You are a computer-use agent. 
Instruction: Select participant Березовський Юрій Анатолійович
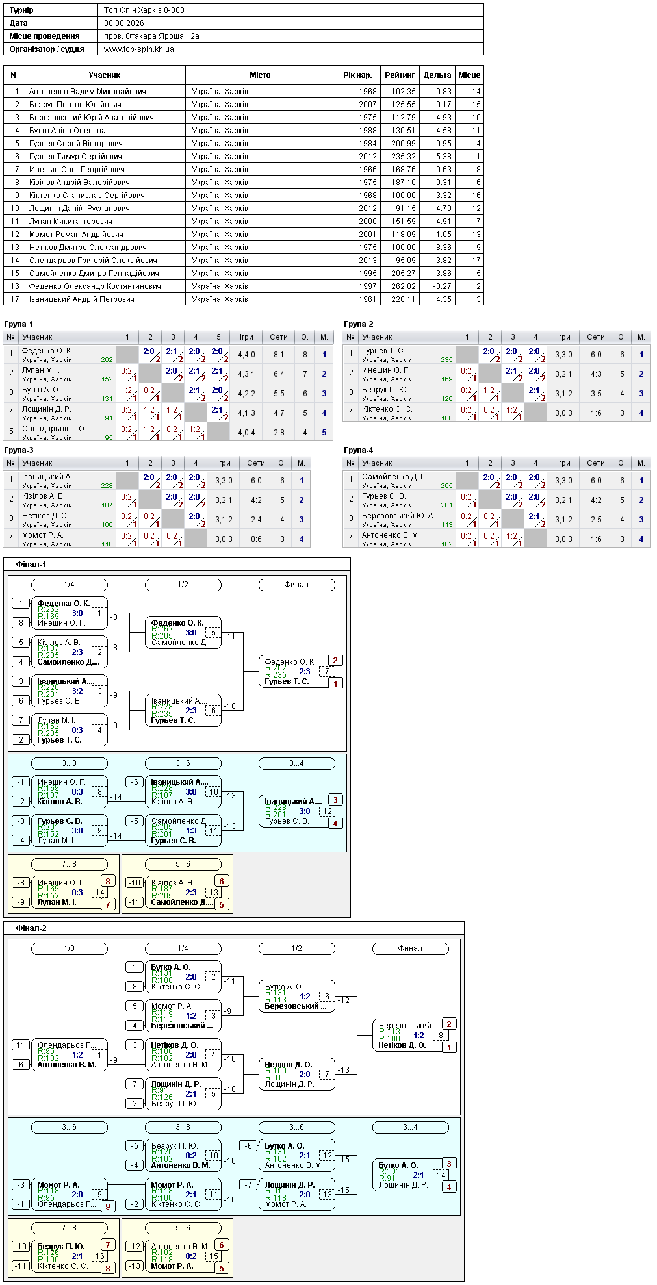[x=91, y=118]
